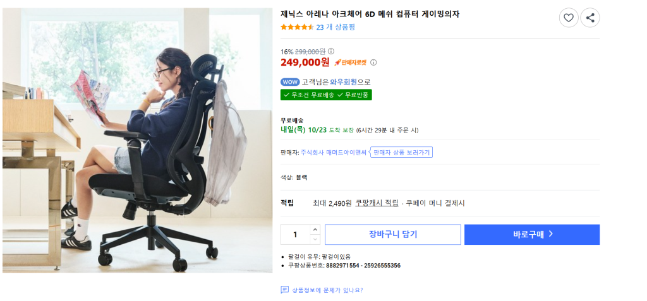
Task: Click the star rating icons
Action: [297, 27]
